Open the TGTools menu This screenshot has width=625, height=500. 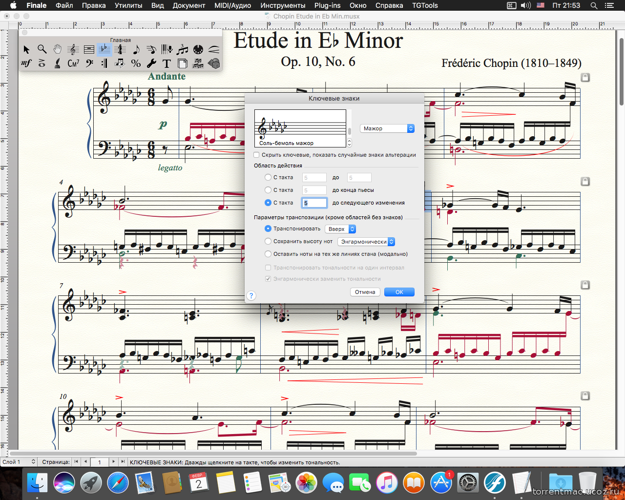(x=425, y=5)
